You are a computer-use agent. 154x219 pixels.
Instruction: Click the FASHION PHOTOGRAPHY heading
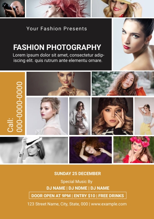point(57,47)
